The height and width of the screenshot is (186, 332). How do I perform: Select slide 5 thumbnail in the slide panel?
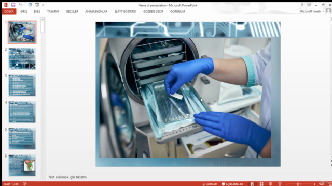coord(22,138)
